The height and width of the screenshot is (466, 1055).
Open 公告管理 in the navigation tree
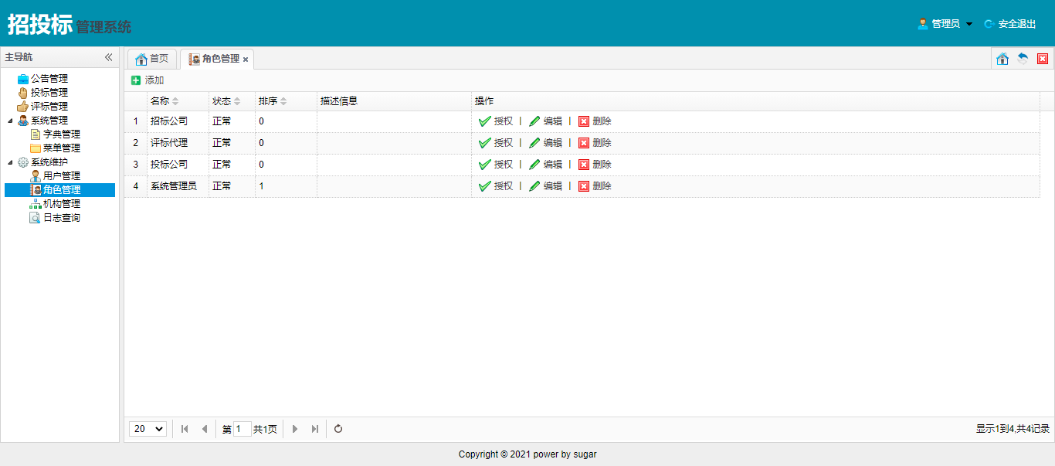(x=49, y=79)
